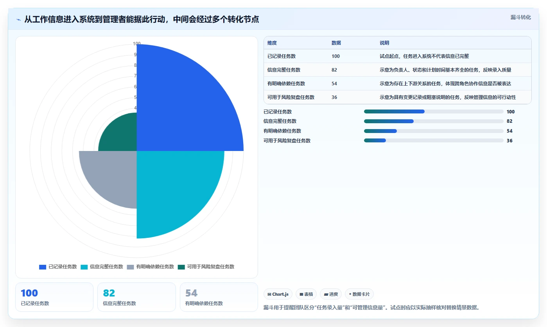Click the 信息完整任务数 progress bar
This screenshot has height=327, width=547.
pyautogui.click(x=434, y=121)
